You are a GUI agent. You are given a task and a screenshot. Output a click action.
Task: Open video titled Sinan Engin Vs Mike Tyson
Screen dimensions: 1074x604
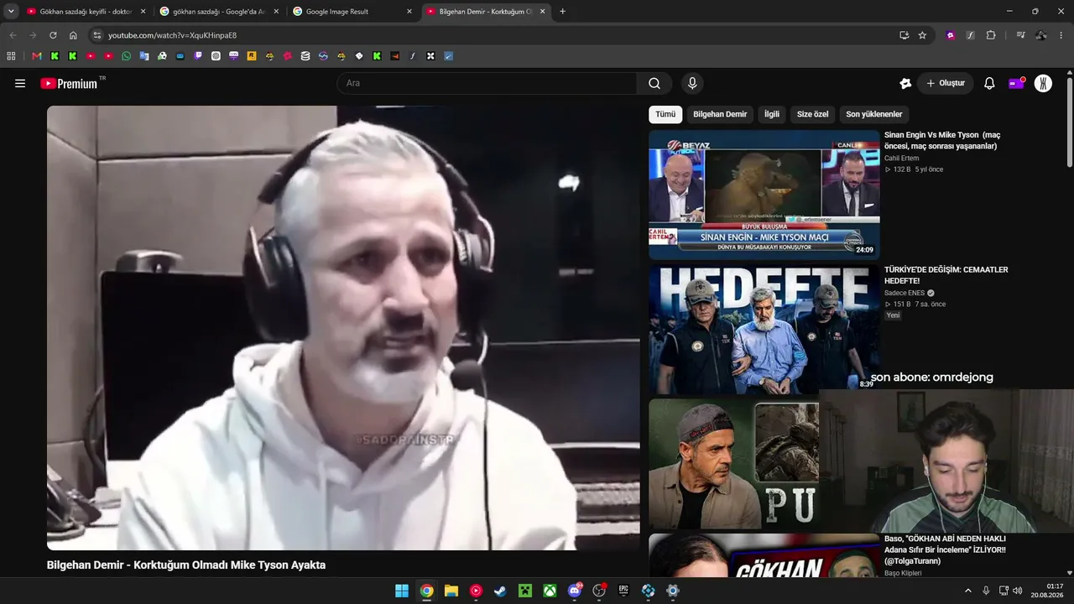tap(942, 140)
